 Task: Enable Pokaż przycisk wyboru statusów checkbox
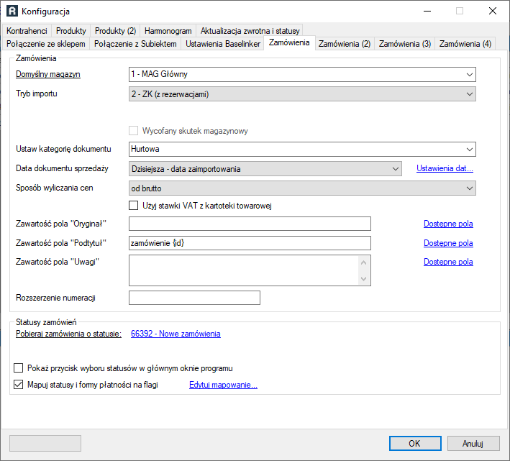click(19, 368)
